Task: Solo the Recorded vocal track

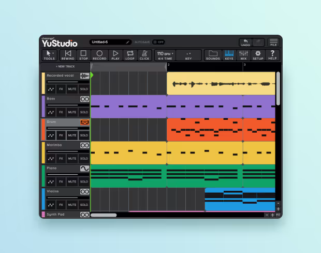Action: click(84, 89)
